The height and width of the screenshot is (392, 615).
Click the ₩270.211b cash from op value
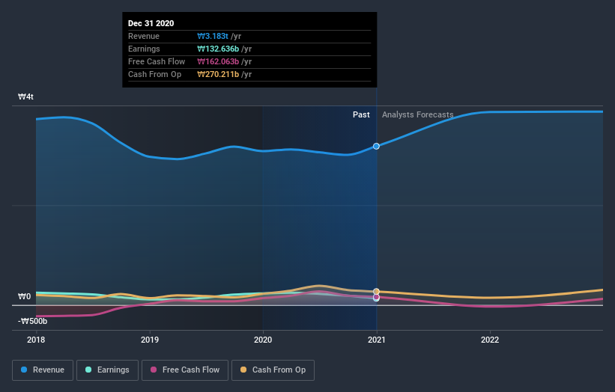(x=218, y=74)
